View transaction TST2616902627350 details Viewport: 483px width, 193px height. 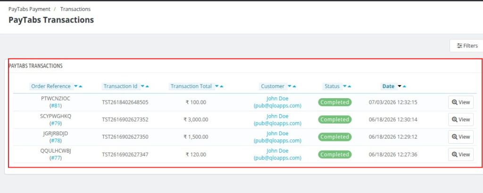[460, 137]
